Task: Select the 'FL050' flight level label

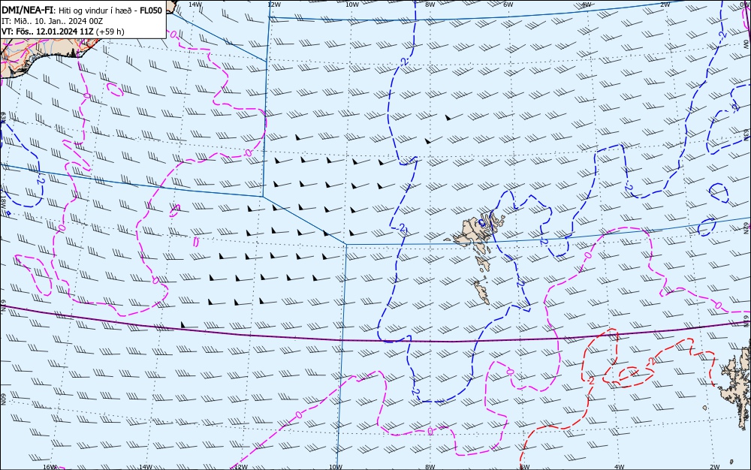Action: pos(152,11)
